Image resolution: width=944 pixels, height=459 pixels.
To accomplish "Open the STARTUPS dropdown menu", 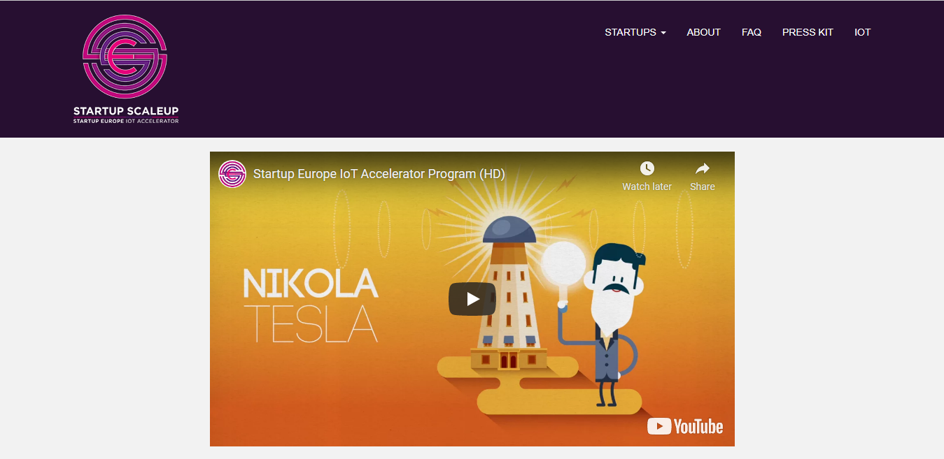I will pos(635,32).
